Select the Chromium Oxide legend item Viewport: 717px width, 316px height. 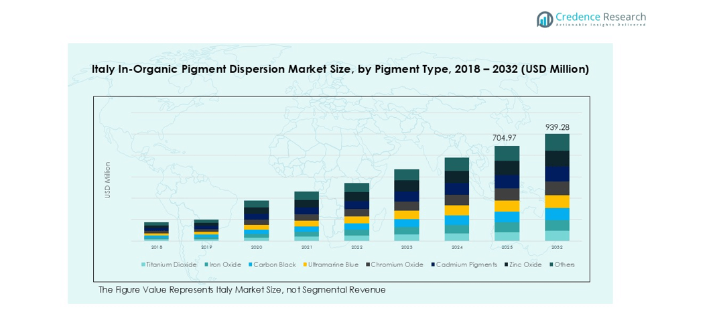(x=396, y=264)
